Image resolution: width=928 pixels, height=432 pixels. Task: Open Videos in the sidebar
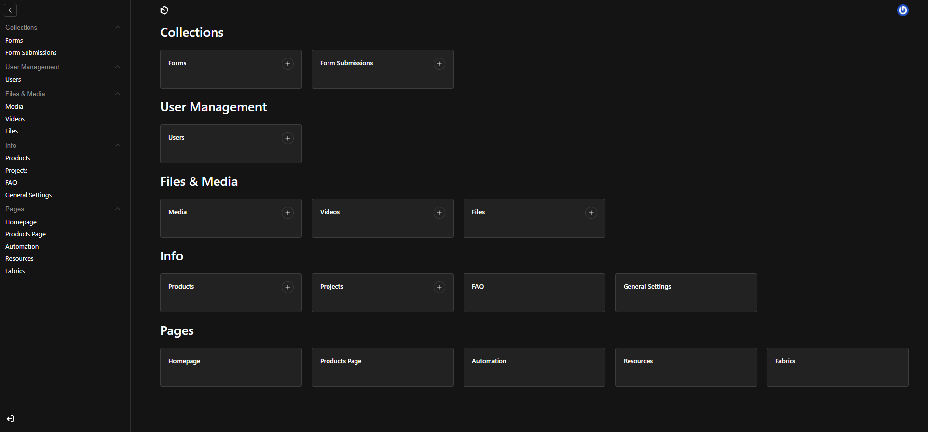pos(15,119)
